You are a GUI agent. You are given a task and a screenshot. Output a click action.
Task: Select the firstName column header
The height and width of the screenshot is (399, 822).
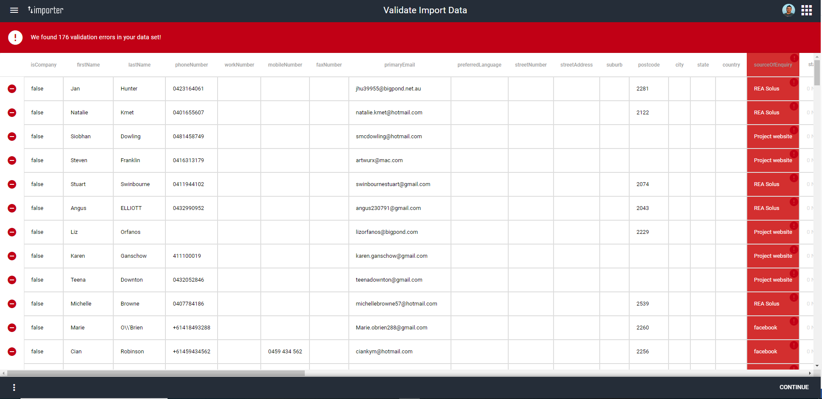(88, 64)
